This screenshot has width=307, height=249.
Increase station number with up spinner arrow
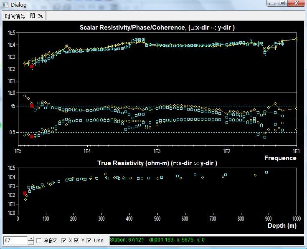pos(31,238)
